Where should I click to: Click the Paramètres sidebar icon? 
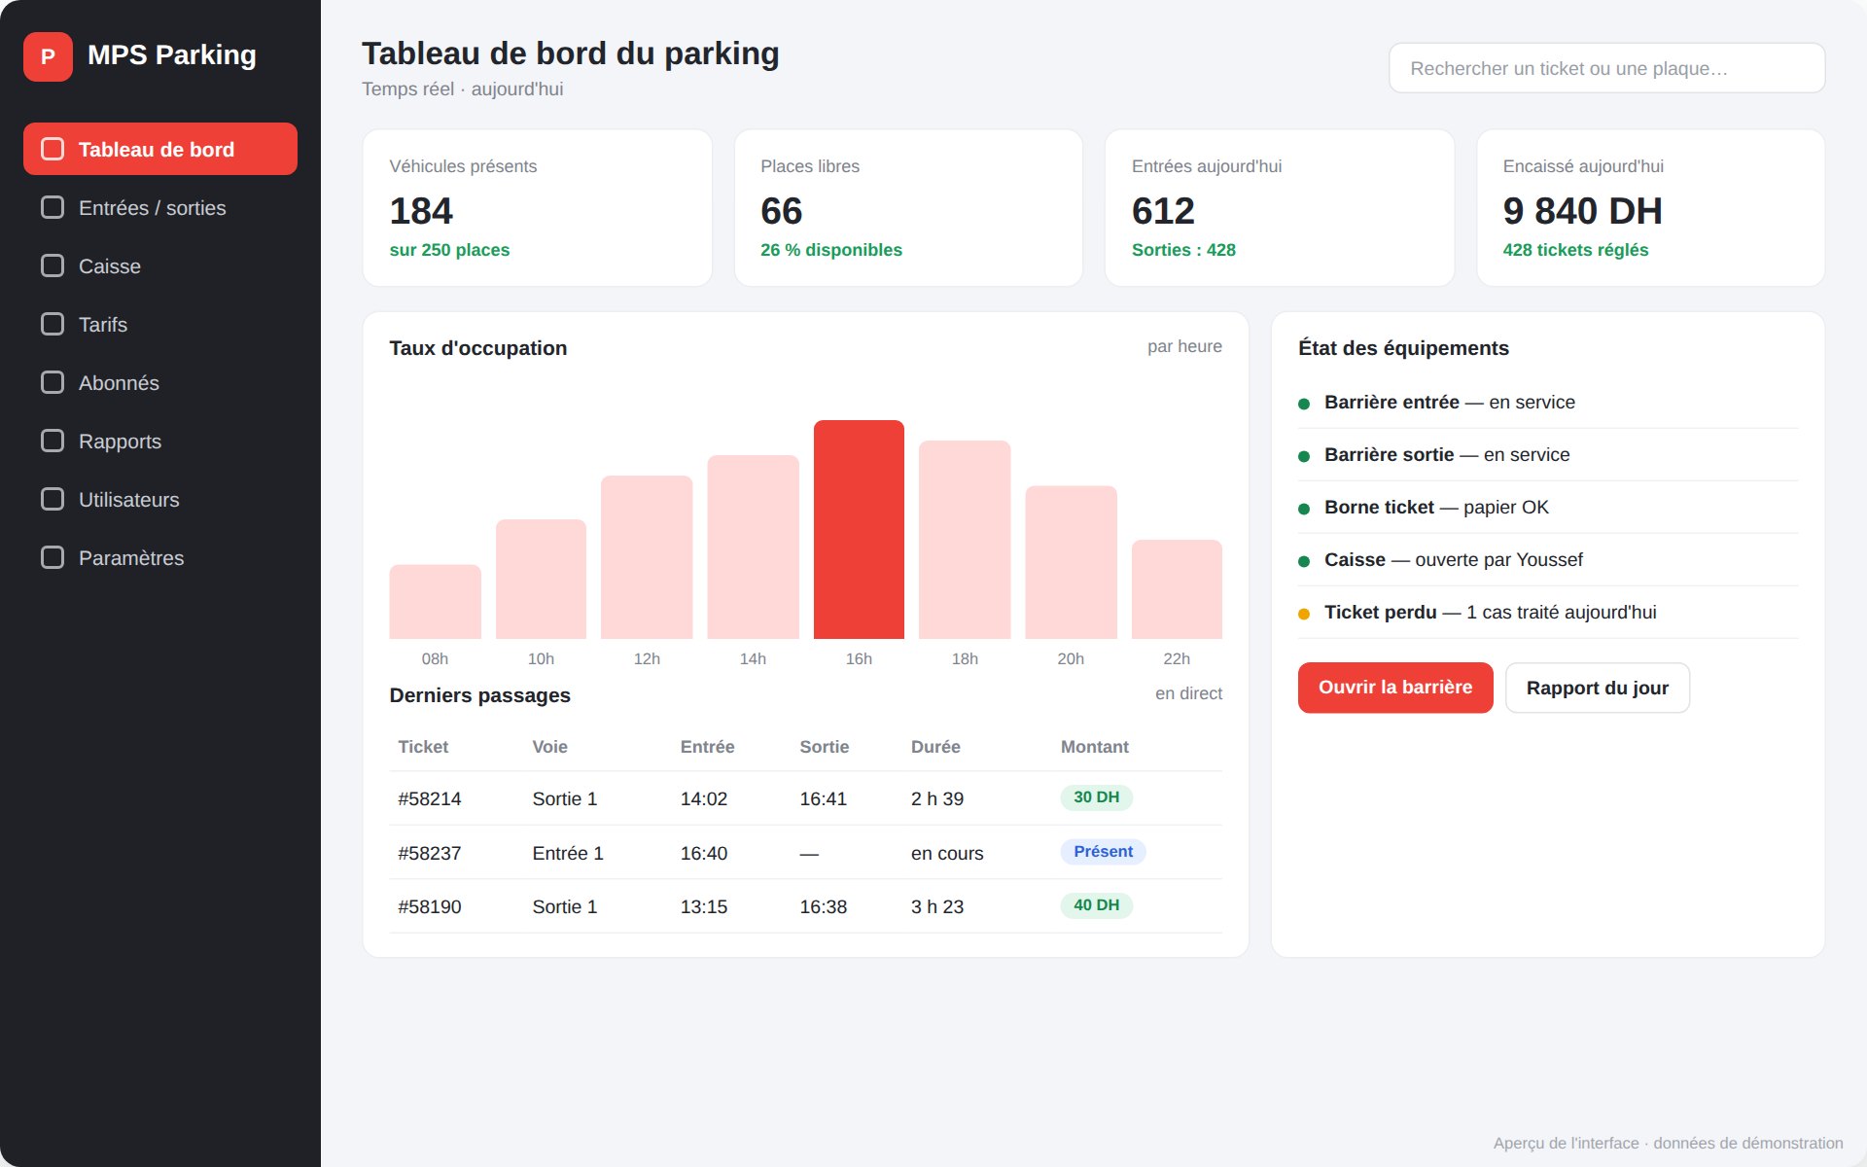[x=53, y=557]
